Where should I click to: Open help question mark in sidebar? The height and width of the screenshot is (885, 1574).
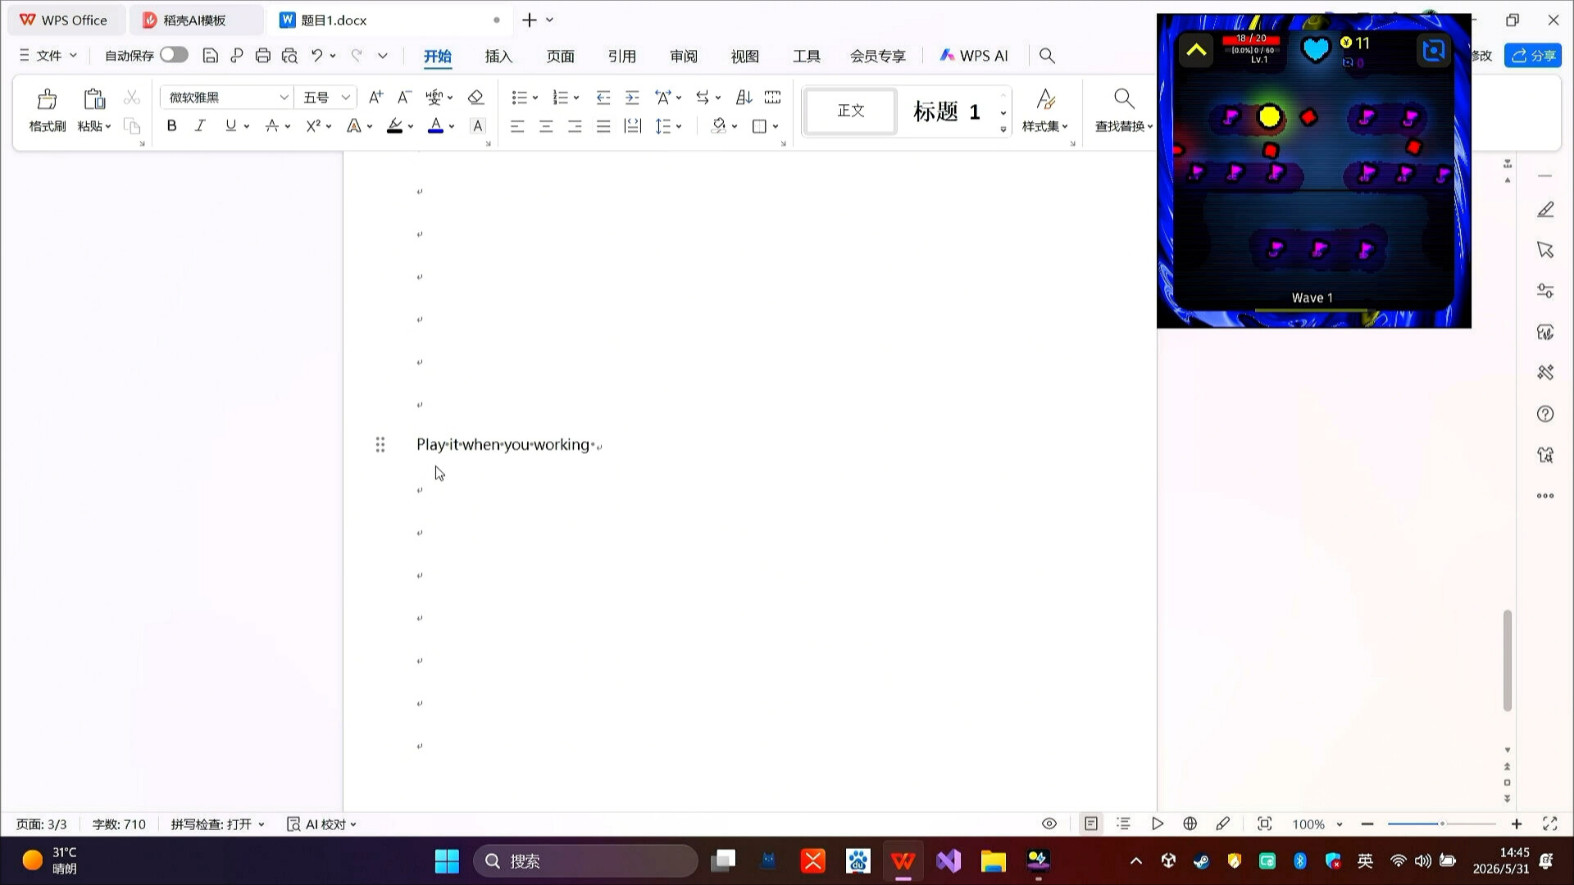[1545, 414]
